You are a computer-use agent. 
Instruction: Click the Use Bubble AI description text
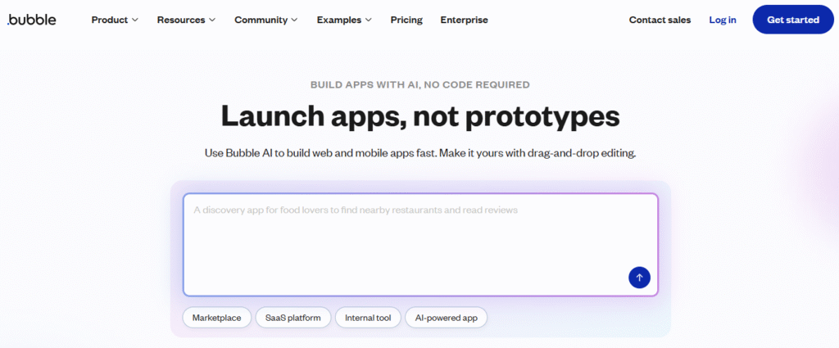420,153
